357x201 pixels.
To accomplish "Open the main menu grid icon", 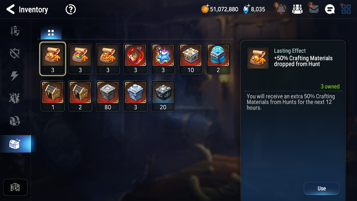I will click(346, 9).
